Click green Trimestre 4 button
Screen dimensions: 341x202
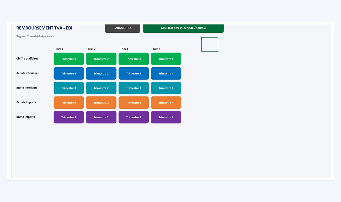[x=166, y=59]
